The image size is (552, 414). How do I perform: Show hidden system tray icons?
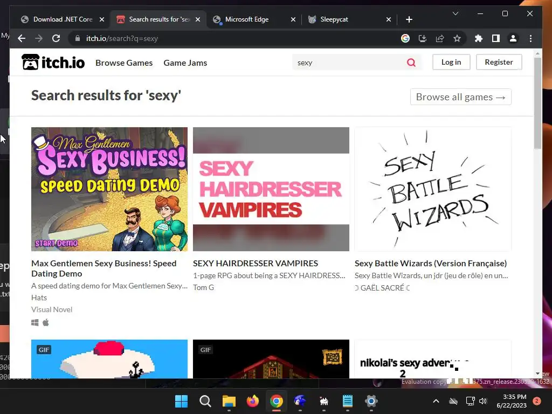tap(436, 401)
